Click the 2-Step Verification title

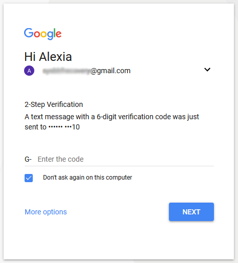[54, 104]
